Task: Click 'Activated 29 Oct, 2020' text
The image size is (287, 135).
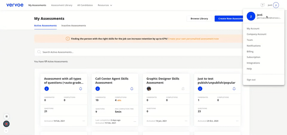Action: click(x=208, y=121)
